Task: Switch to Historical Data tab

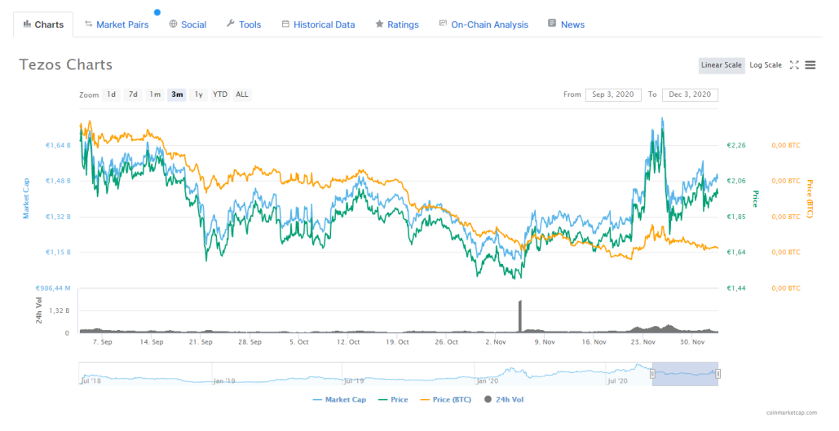Action: tap(318, 24)
